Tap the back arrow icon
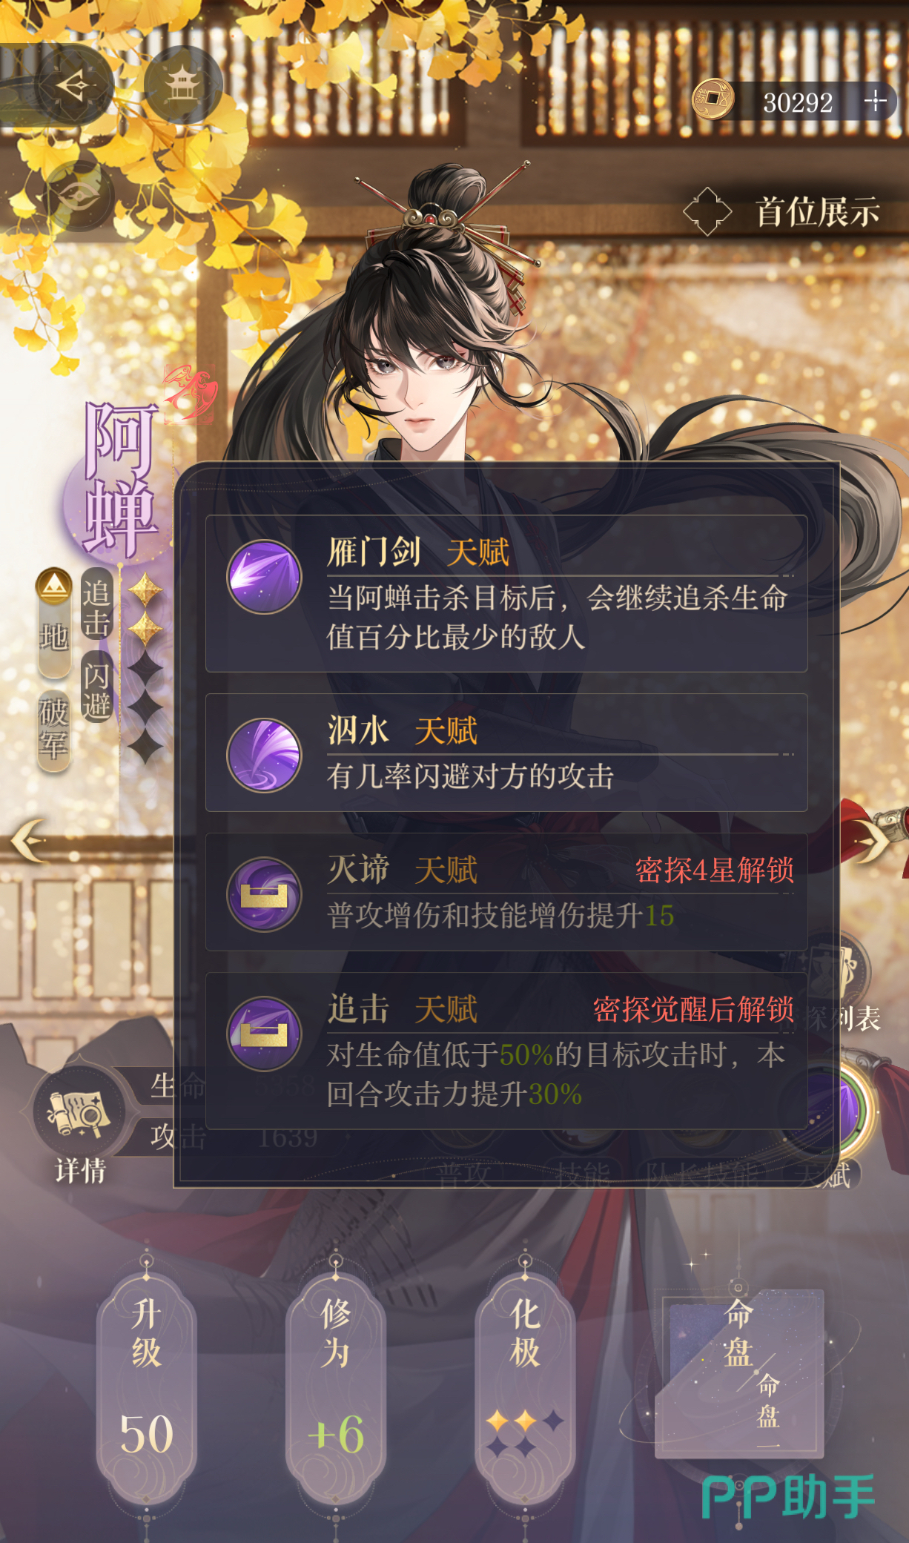Screen dimensions: 909x1543 coord(74,85)
